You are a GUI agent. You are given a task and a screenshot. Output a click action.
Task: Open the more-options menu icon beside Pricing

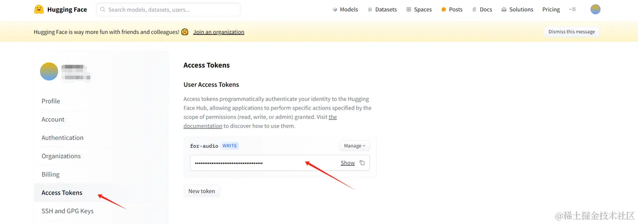click(x=572, y=9)
